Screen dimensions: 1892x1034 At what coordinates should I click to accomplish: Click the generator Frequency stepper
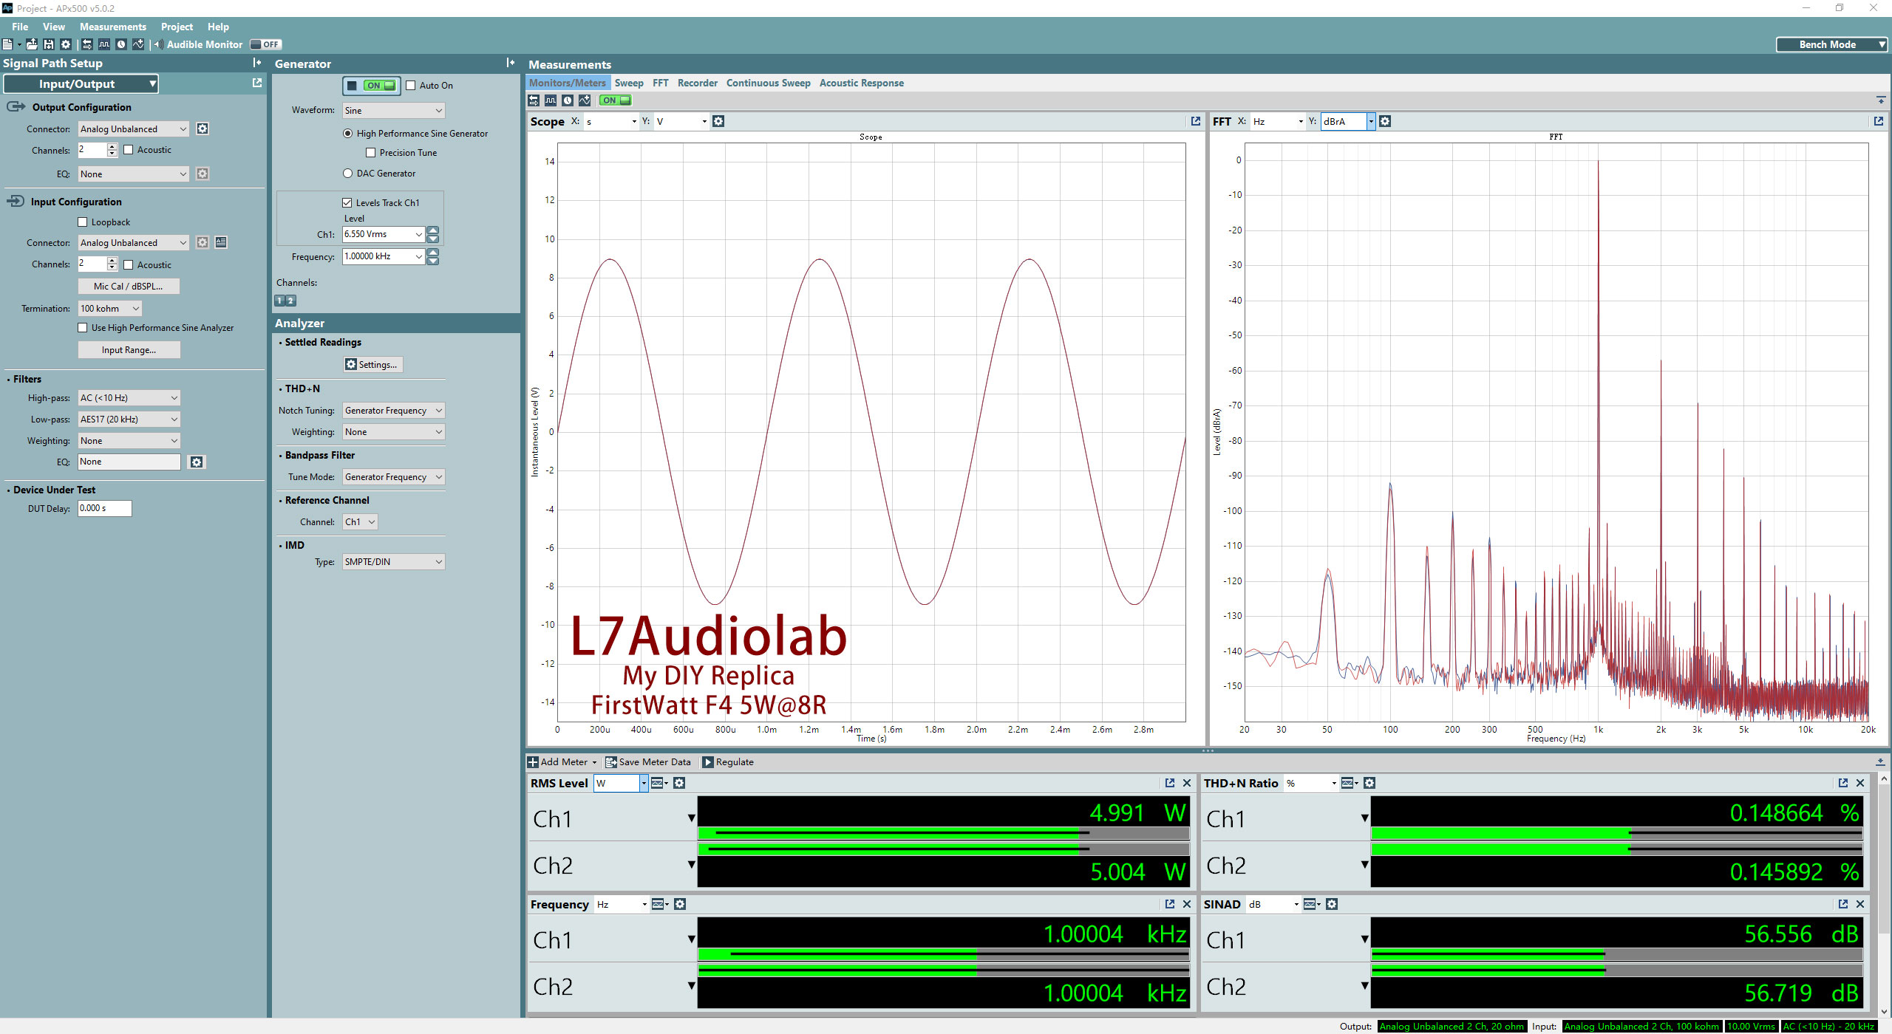[x=433, y=257]
